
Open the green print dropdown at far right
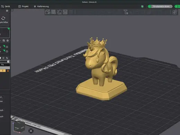point(176,7)
